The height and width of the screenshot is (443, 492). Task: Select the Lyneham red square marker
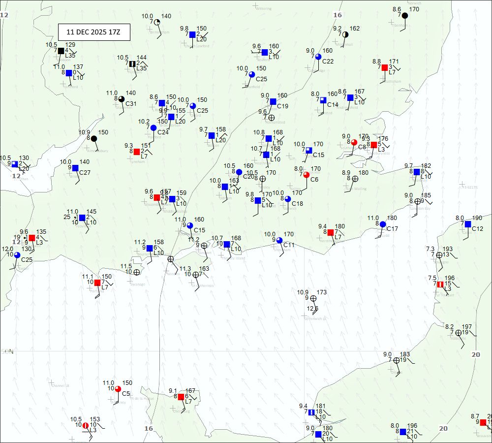(x=137, y=152)
